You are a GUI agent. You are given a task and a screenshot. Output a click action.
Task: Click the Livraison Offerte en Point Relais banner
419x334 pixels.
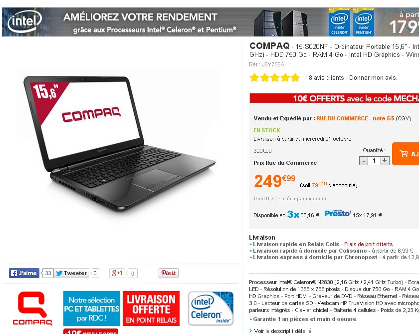tap(151, 309)
